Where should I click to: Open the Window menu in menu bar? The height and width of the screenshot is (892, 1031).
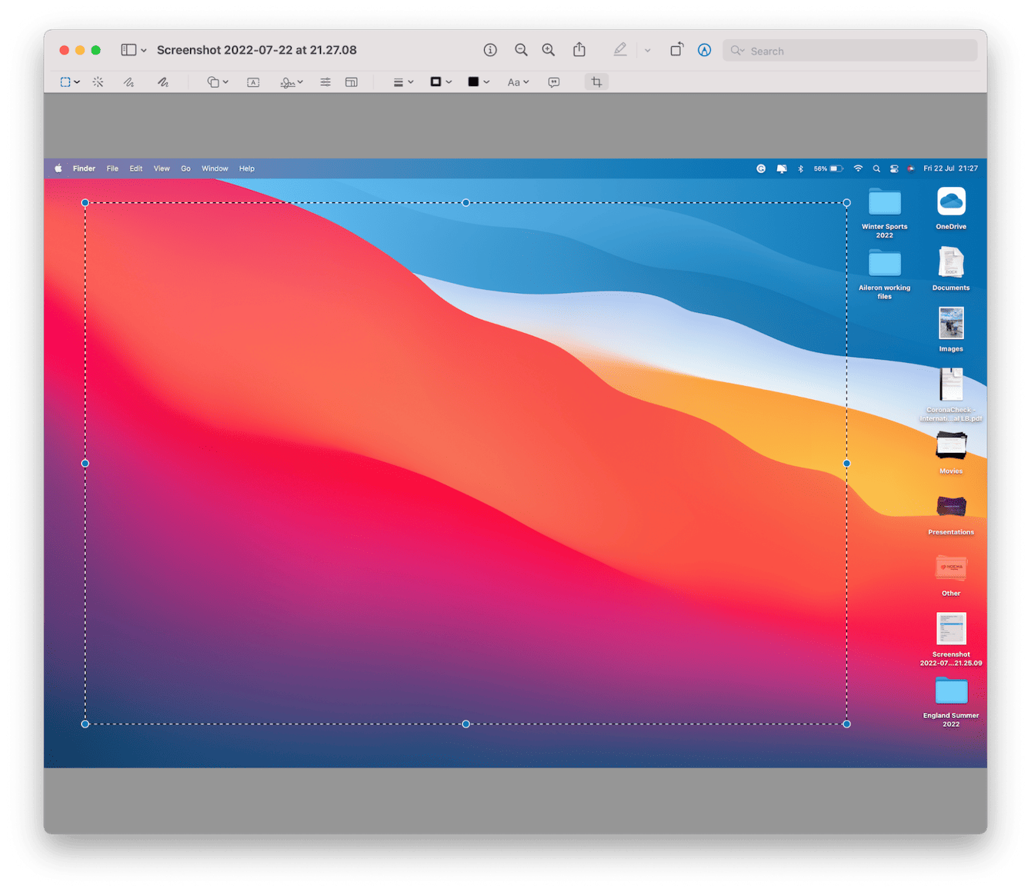[215, 168]
